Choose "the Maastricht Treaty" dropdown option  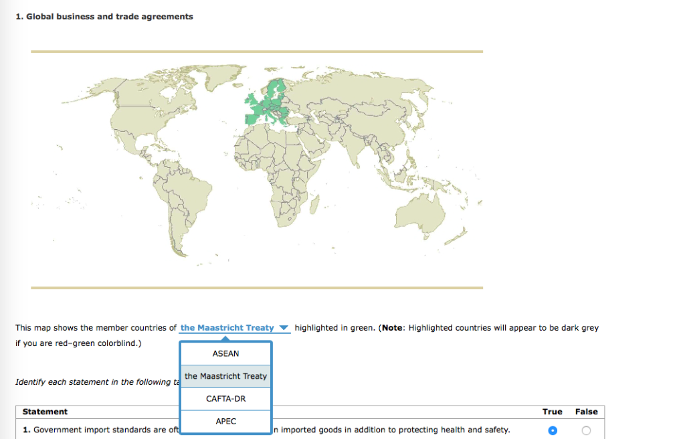225,376
